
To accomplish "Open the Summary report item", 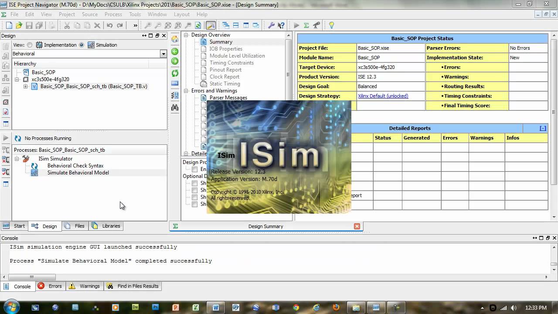I will 221,42.
